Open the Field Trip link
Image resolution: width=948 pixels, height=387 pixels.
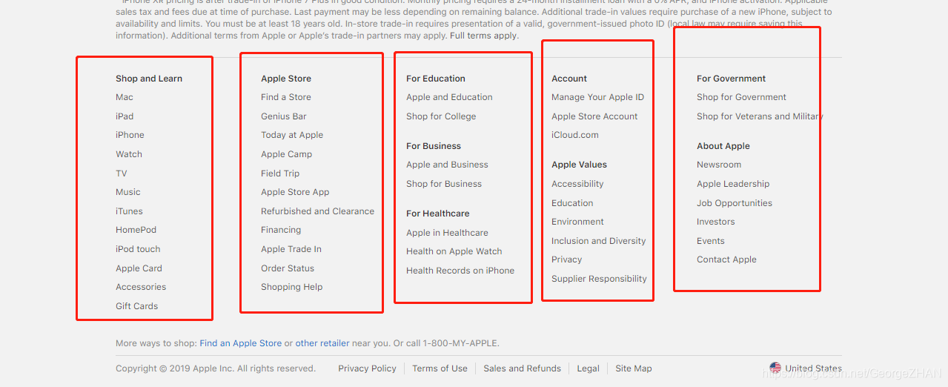click(280, 173)
